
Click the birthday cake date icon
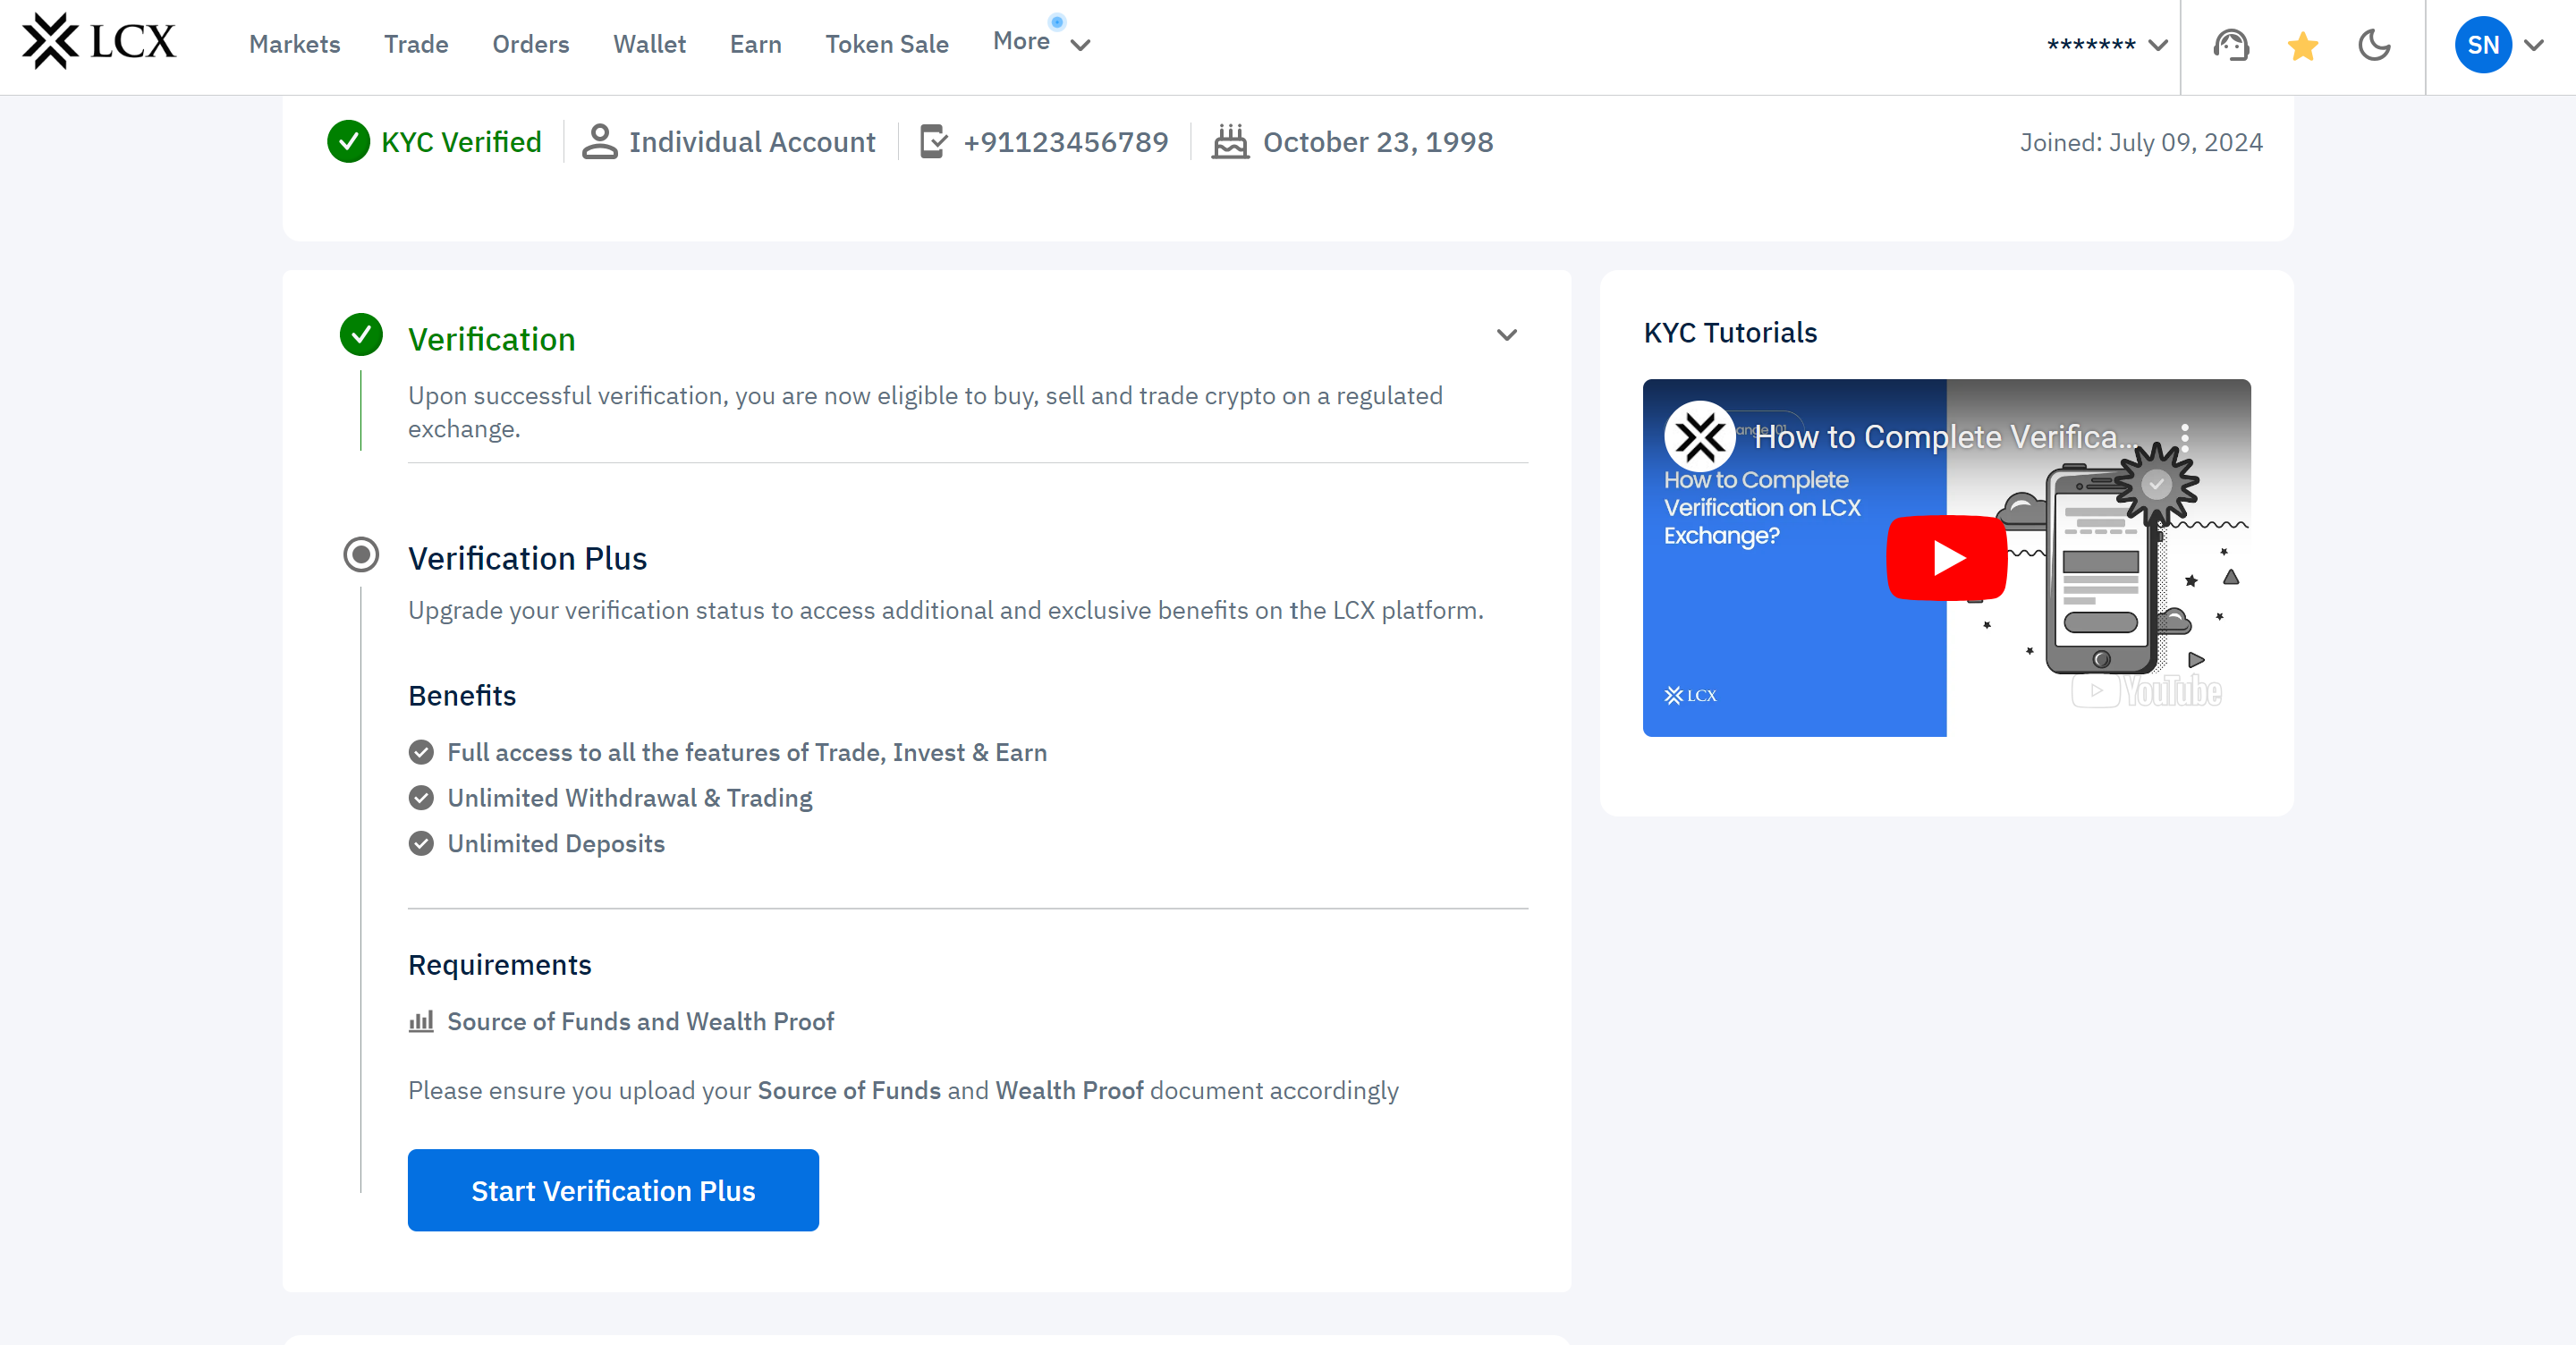tap(1230, 142)
